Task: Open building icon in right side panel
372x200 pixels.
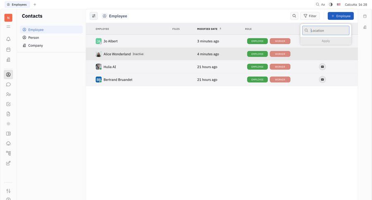Action: coord(365,27)
